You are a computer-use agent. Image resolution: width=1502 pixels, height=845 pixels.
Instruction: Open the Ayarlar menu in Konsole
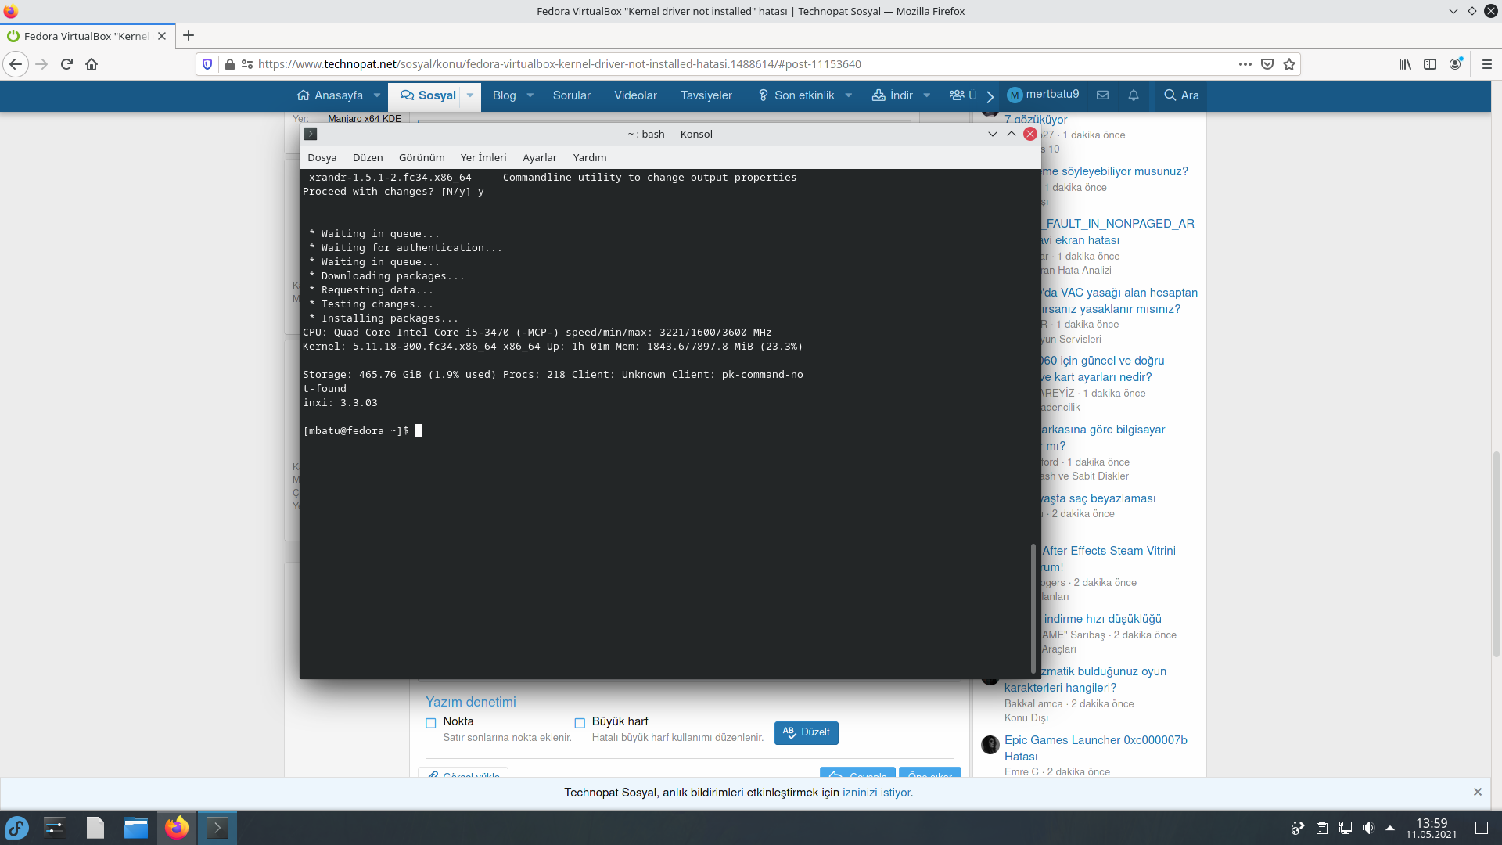tap(539, 157)
